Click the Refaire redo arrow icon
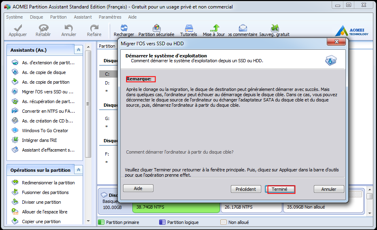 94,28
